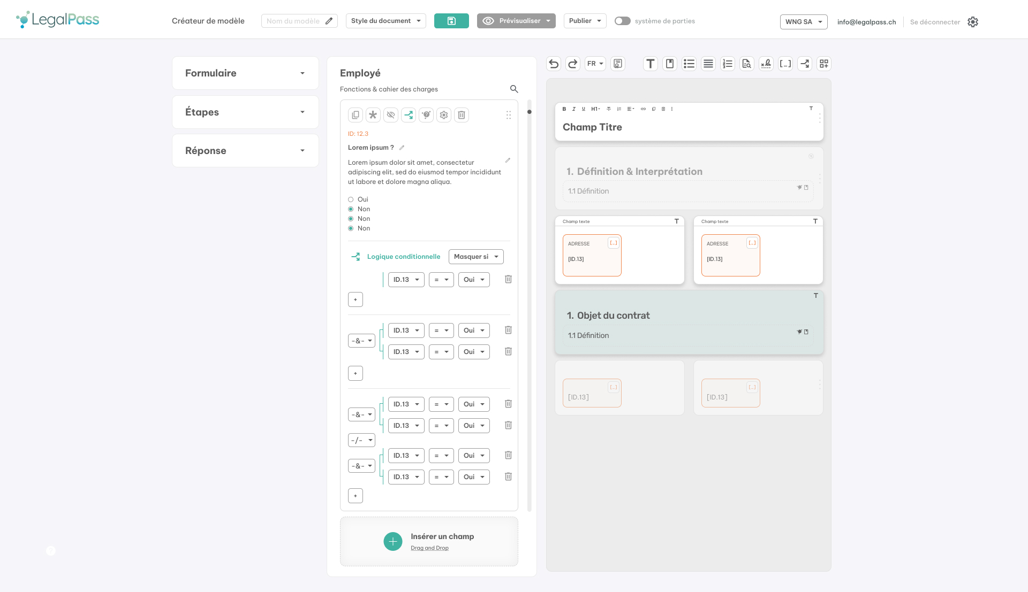Select the title text (T) tool

[x=650, y=64]
